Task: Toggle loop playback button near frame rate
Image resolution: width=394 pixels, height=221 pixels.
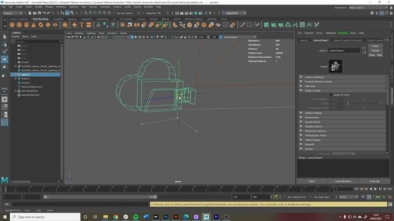Action: click(x=363, y=197)
